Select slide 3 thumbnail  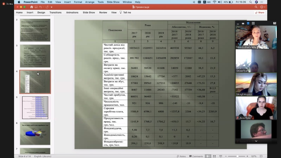pyautogui.click(x=35, y=56)
